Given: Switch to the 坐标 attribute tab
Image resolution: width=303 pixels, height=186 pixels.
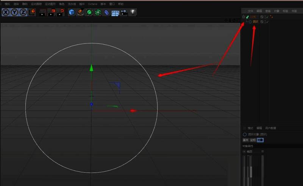Looking at the screenshot, I should click(253, 140).
